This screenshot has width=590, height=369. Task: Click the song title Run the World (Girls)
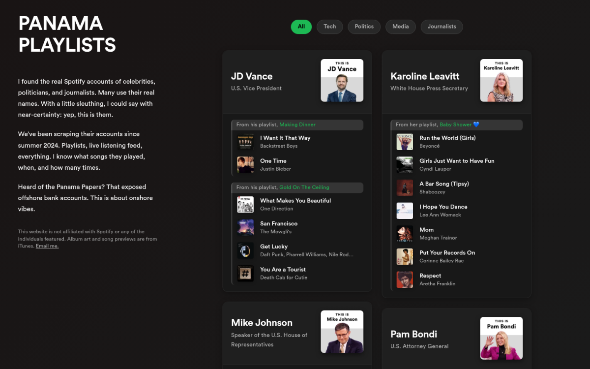[447, 138]
